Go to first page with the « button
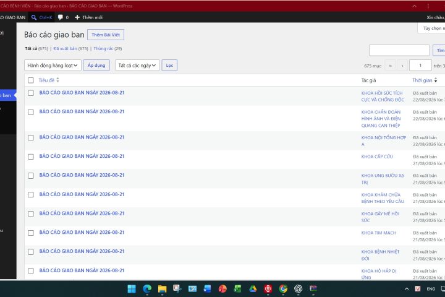The height and width of the screenshot is (297, 445). 390,66
